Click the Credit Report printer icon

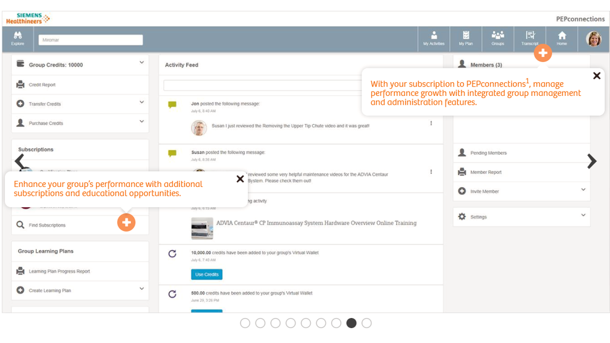tap(21, 85)
